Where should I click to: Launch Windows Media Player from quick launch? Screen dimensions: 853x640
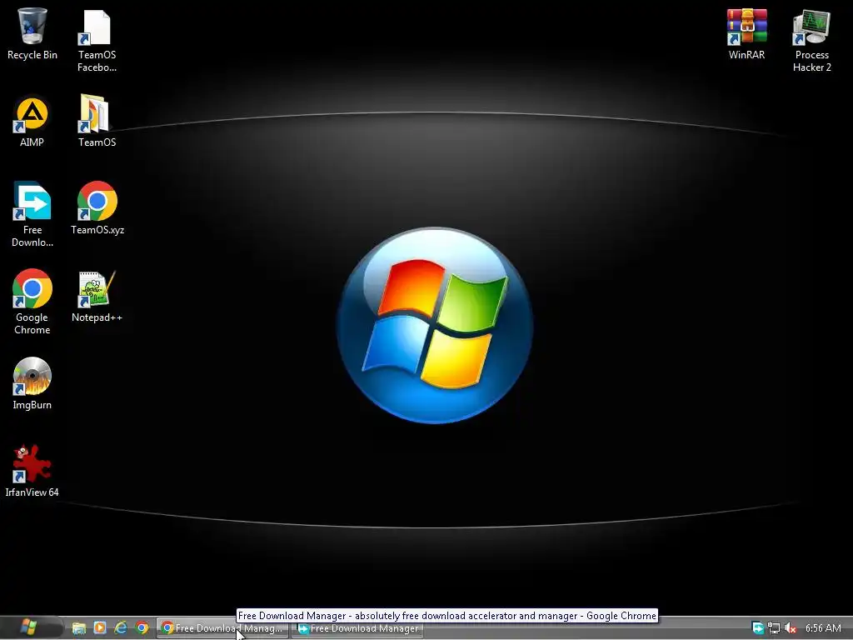tap(100, 628)
